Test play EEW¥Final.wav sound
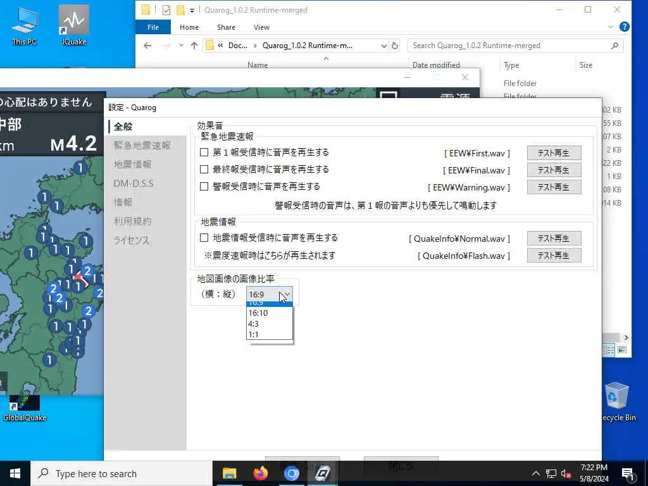This screenshot has width=648, height=486. (554, 170)
